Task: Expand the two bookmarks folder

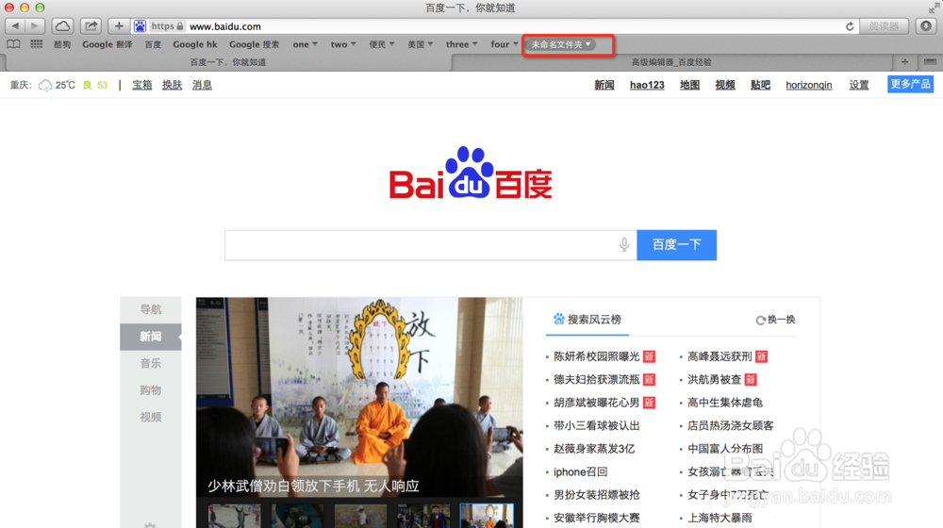Action: [343, 44]
